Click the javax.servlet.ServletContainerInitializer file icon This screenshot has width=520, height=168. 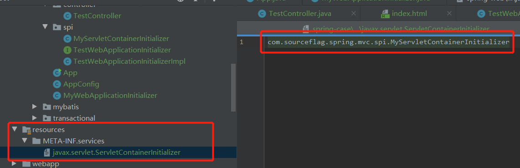click(47, 153)
